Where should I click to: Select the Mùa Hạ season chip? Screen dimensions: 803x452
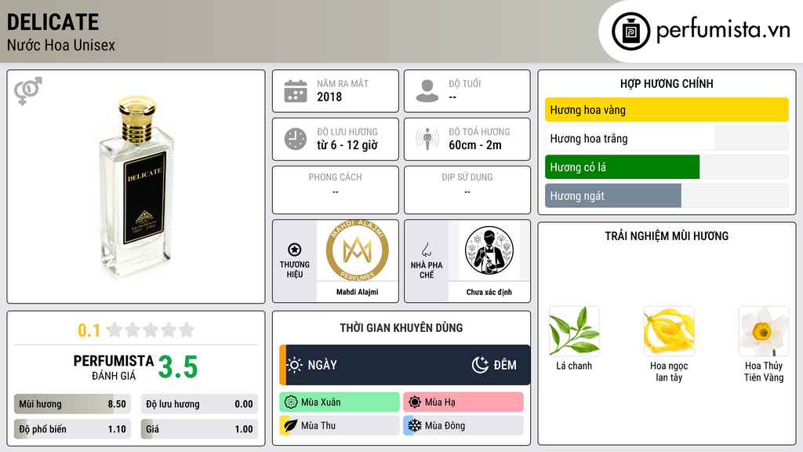463,403
